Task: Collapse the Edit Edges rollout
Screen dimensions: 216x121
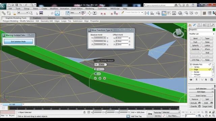Action: point(201,92)
